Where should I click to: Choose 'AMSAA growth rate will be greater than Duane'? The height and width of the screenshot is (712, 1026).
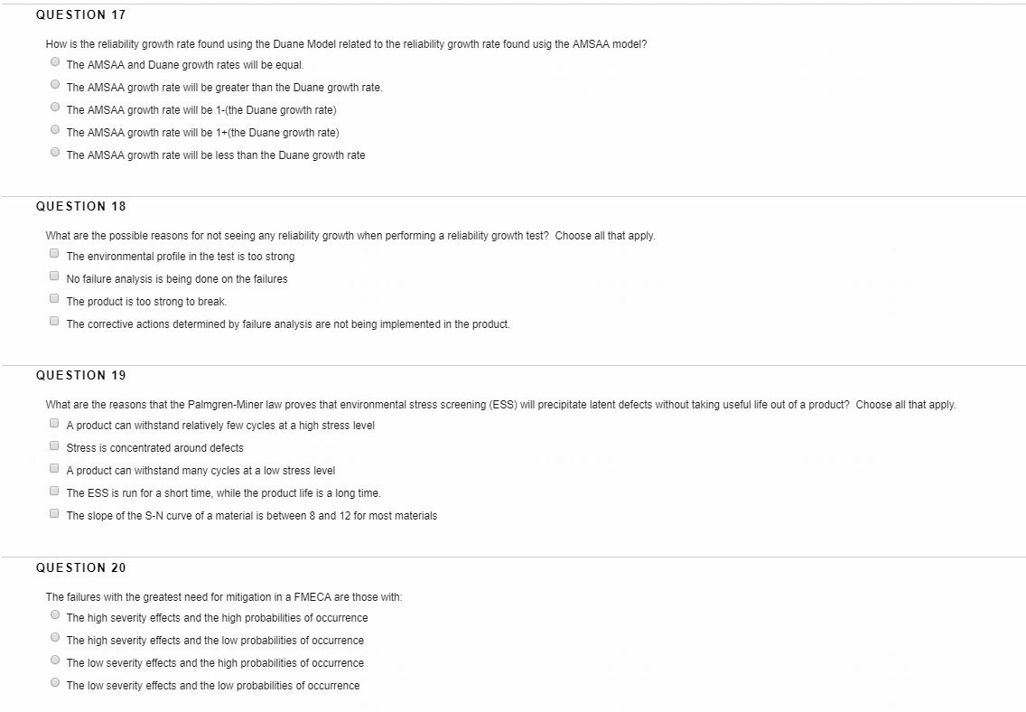coord(55,84)
